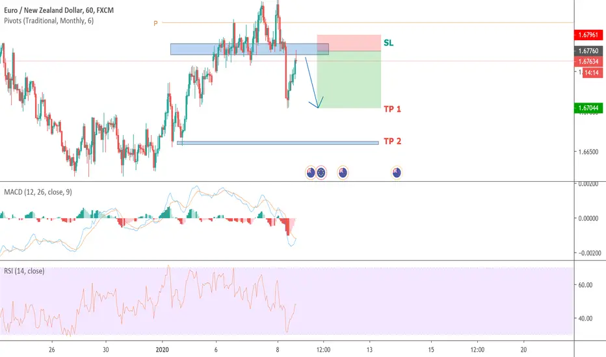
Task: Click the 1.67634 current price tag
Action: 588,62
